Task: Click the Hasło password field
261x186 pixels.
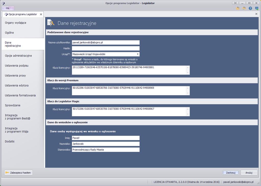Action: 106,48
